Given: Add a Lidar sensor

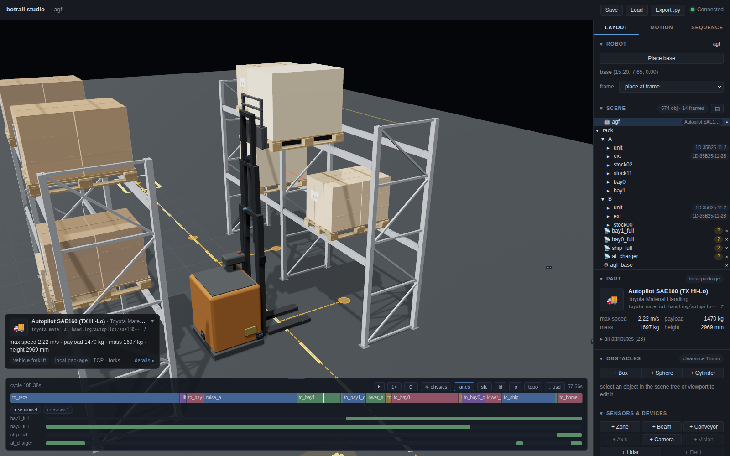Looking at the screenshot, I should click(x=630, y=452).
